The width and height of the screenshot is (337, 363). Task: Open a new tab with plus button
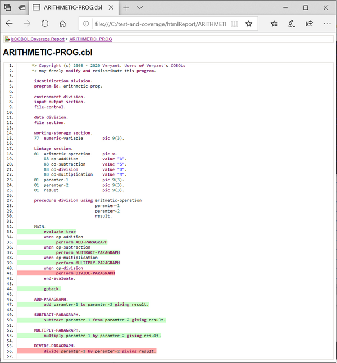(x=126, y=8)
